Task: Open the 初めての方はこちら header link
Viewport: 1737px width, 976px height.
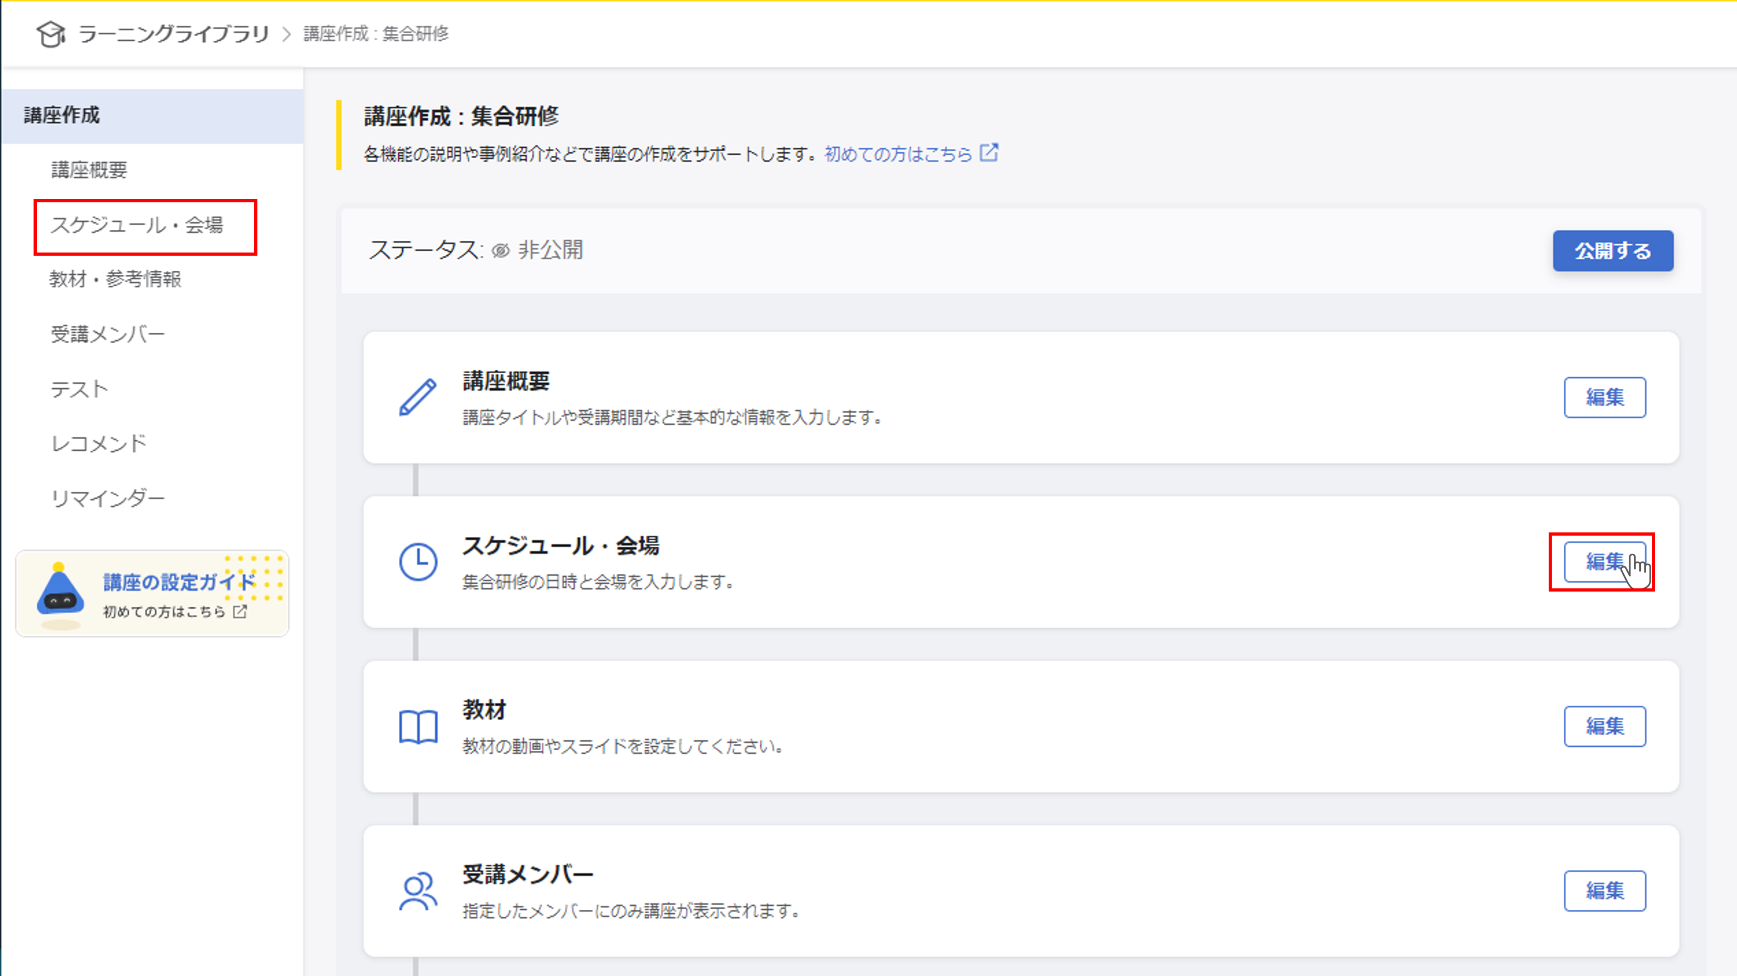Action: (897, 154)
